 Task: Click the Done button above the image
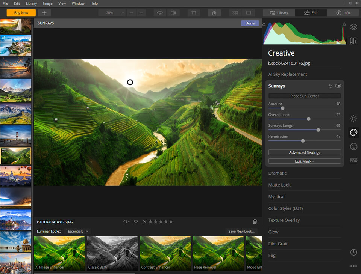(250, 23)
